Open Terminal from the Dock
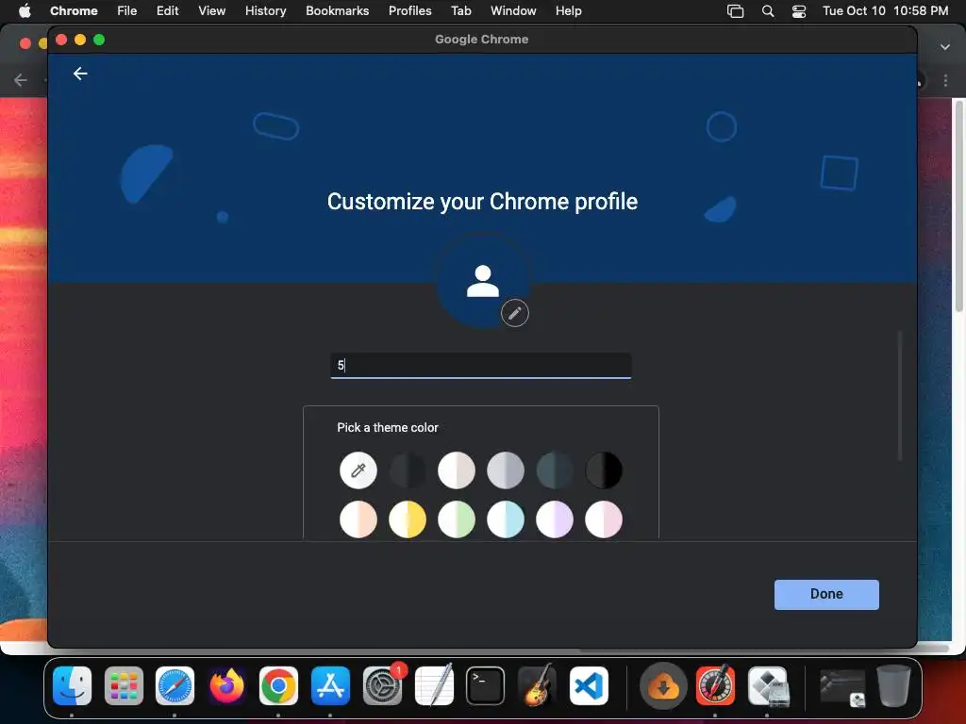 tap(486, 686)
